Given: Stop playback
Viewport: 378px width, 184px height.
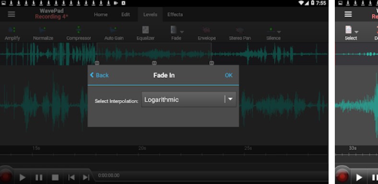Looking at the screenshot, I should click(55, 177).
